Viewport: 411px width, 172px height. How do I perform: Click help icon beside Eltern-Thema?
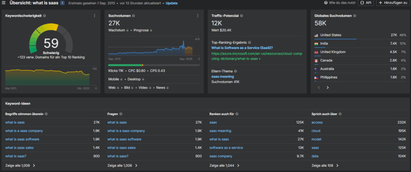pyautogui.click(x=235, y=71)
